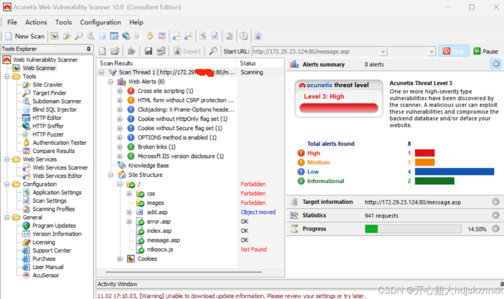Open Target Finder magnifier in top toolbar
The height and width of the screenshot is (299, 504).
tap(79, 36)
